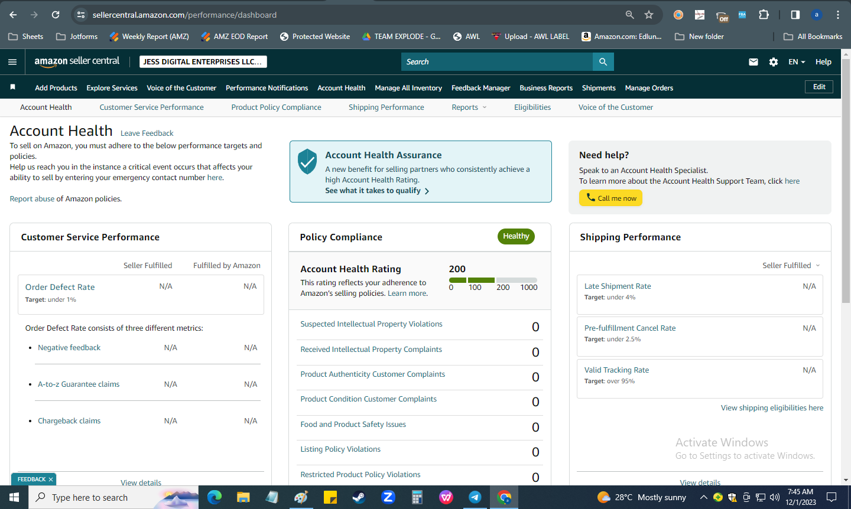This screenshot has height=509, width=851.
Task: Click the search magnifier button
Action: click(x=603, y=61)
